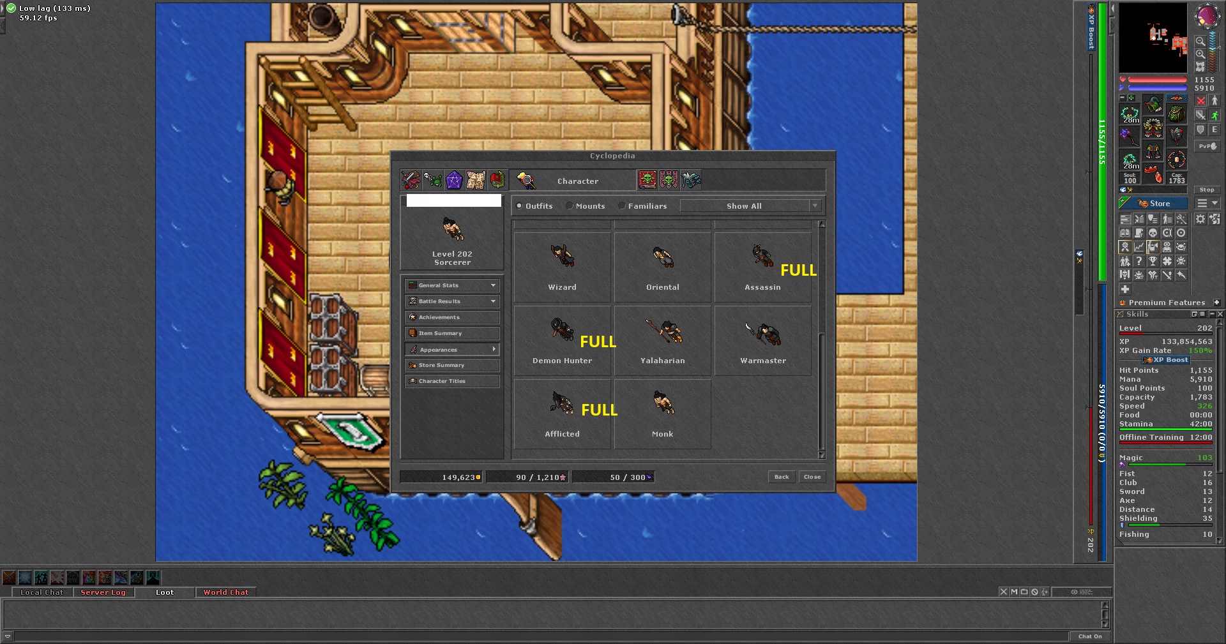The image size is (1226, 644).
Task: Click the backpack equipment slot
Action: (x=1176, y=114)
